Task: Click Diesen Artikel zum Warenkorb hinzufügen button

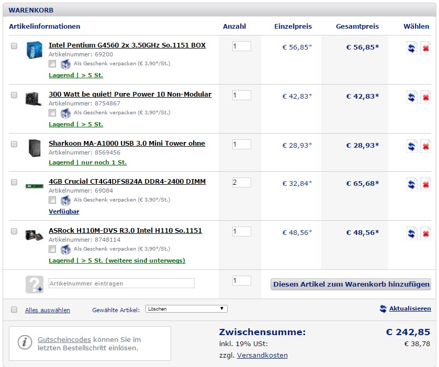Action: [x=351, y=285]
